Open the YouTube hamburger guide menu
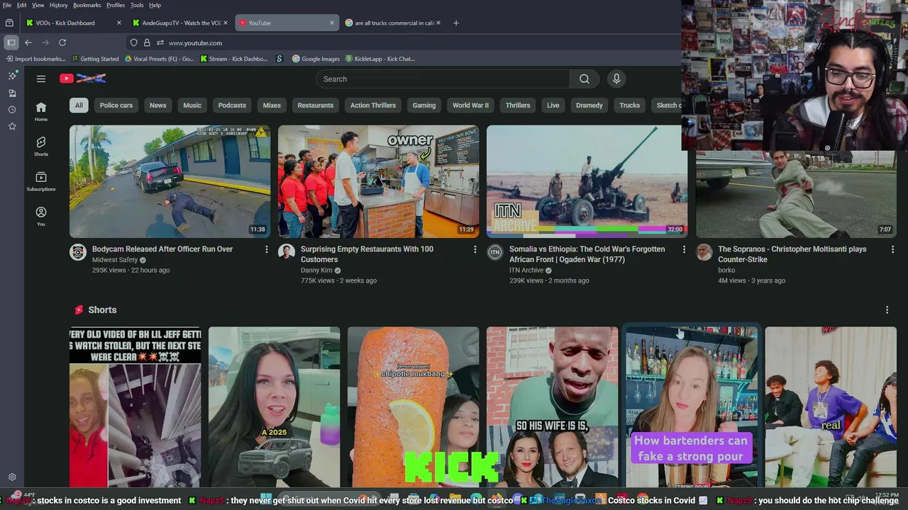The height and width of the screenshot is (510, 908). point(41,79)
